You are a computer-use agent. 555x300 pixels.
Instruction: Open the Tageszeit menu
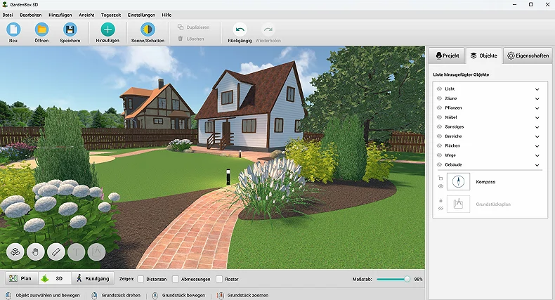coord(111,15)
